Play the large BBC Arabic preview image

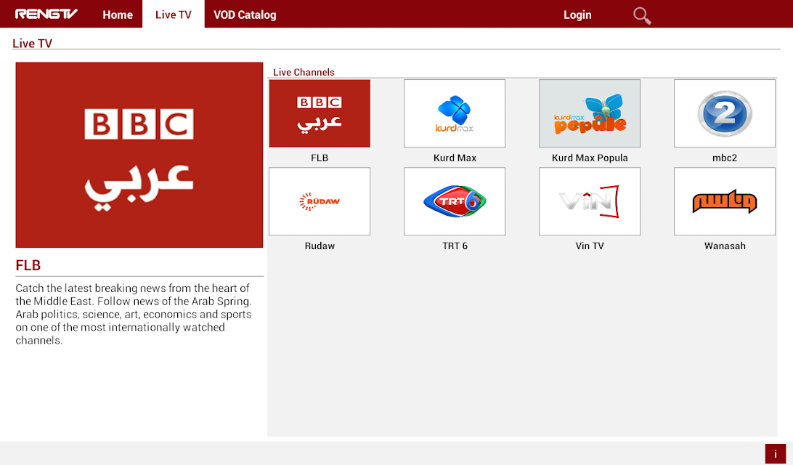(x=139, y=155)
